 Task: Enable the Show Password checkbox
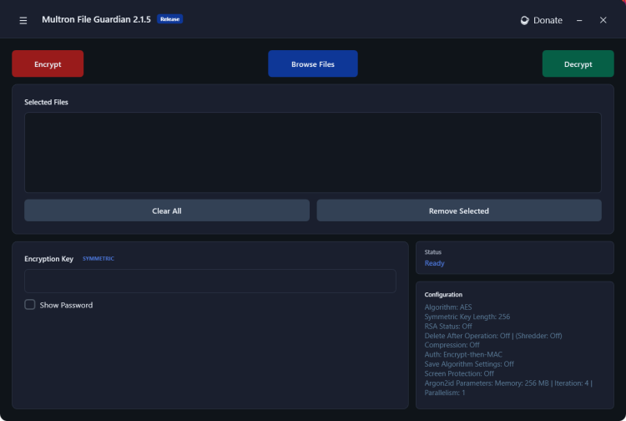[30, 305]
